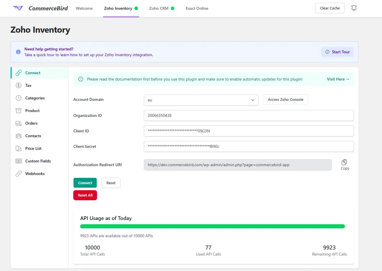Copy the Authorization Redirect URI
The width and height of the screenshot is (382, 271).
coord(345,164)
